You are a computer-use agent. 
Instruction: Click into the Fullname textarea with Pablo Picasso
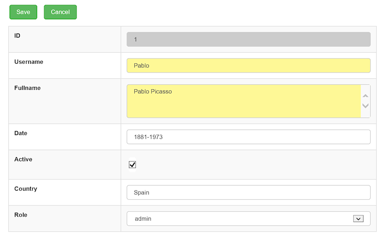pyautogui.click(x=244, y=101)
